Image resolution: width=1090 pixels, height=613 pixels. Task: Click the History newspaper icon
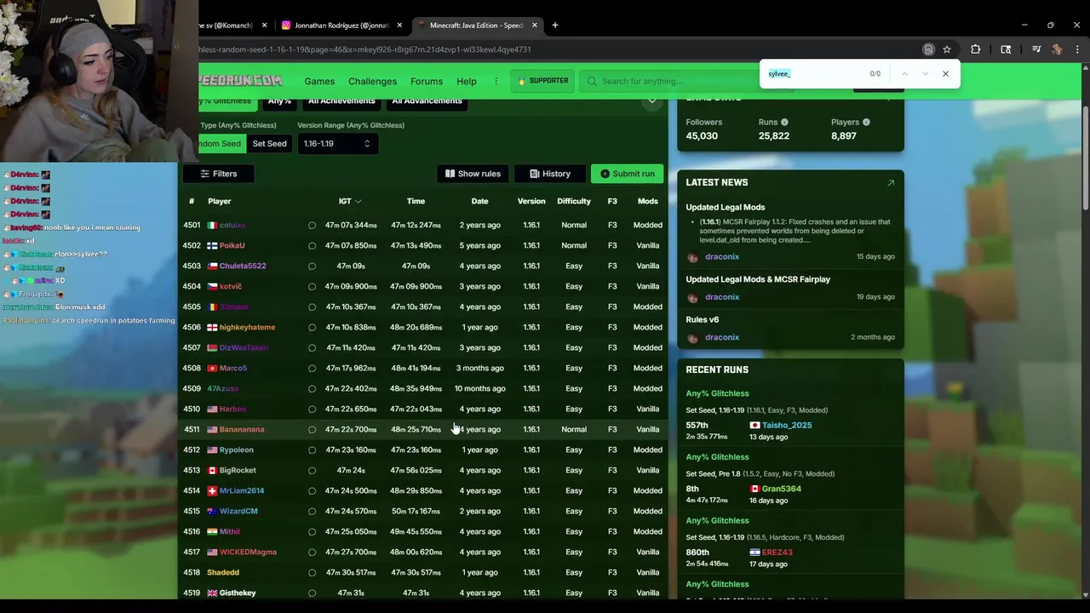[x=535, y=174]
